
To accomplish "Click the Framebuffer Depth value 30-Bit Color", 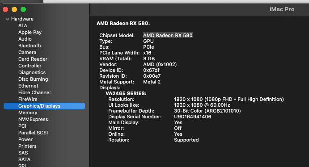I will coord(207,111).
